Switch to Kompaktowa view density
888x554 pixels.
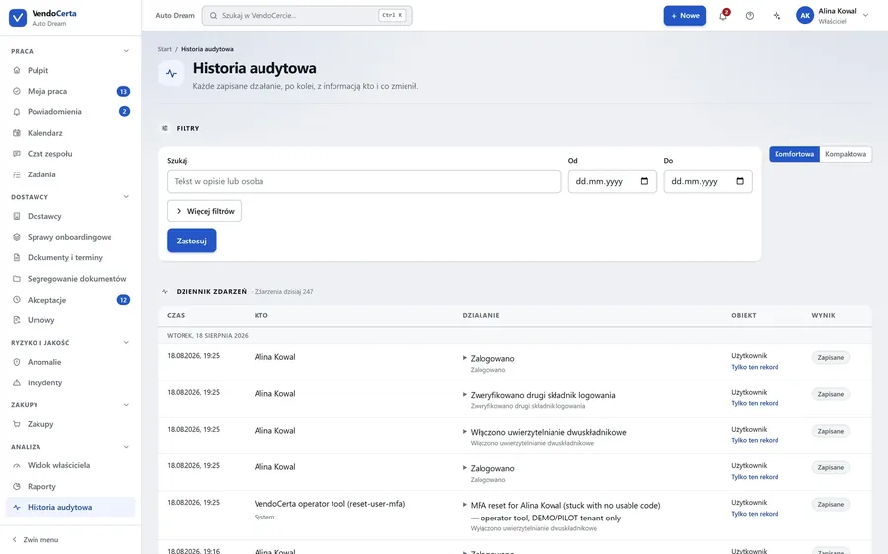point(845,154)
